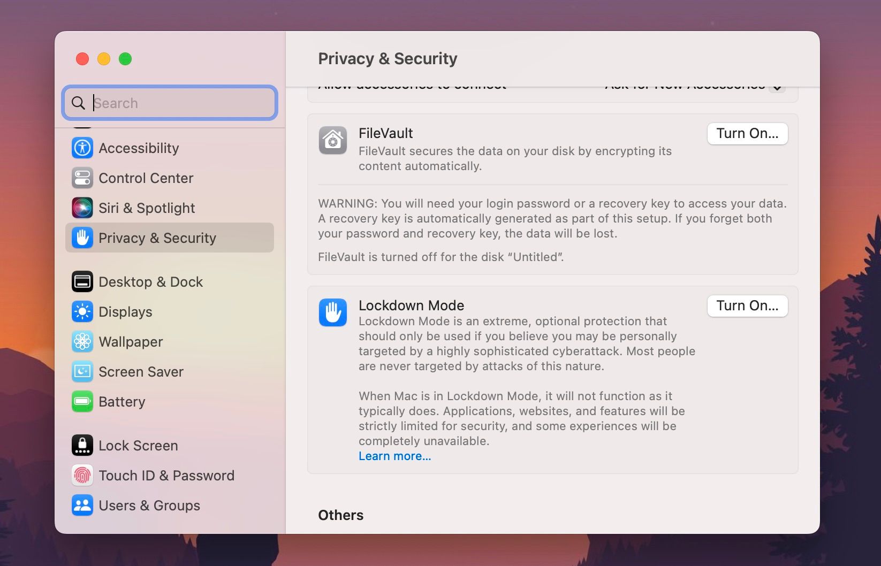Enable Lockdown Mode
The image size is (881, 566).
click(x=747, y=305)
